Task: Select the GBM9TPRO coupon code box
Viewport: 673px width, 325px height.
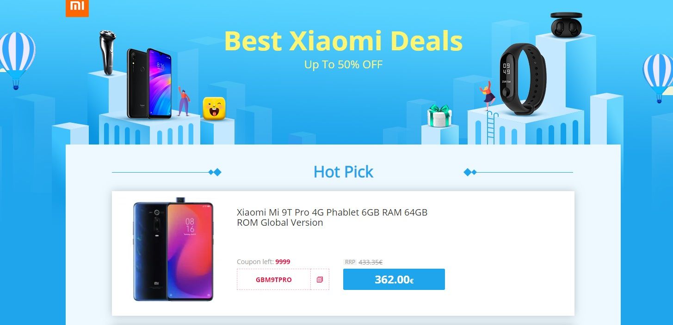Action: coord(274,280)
